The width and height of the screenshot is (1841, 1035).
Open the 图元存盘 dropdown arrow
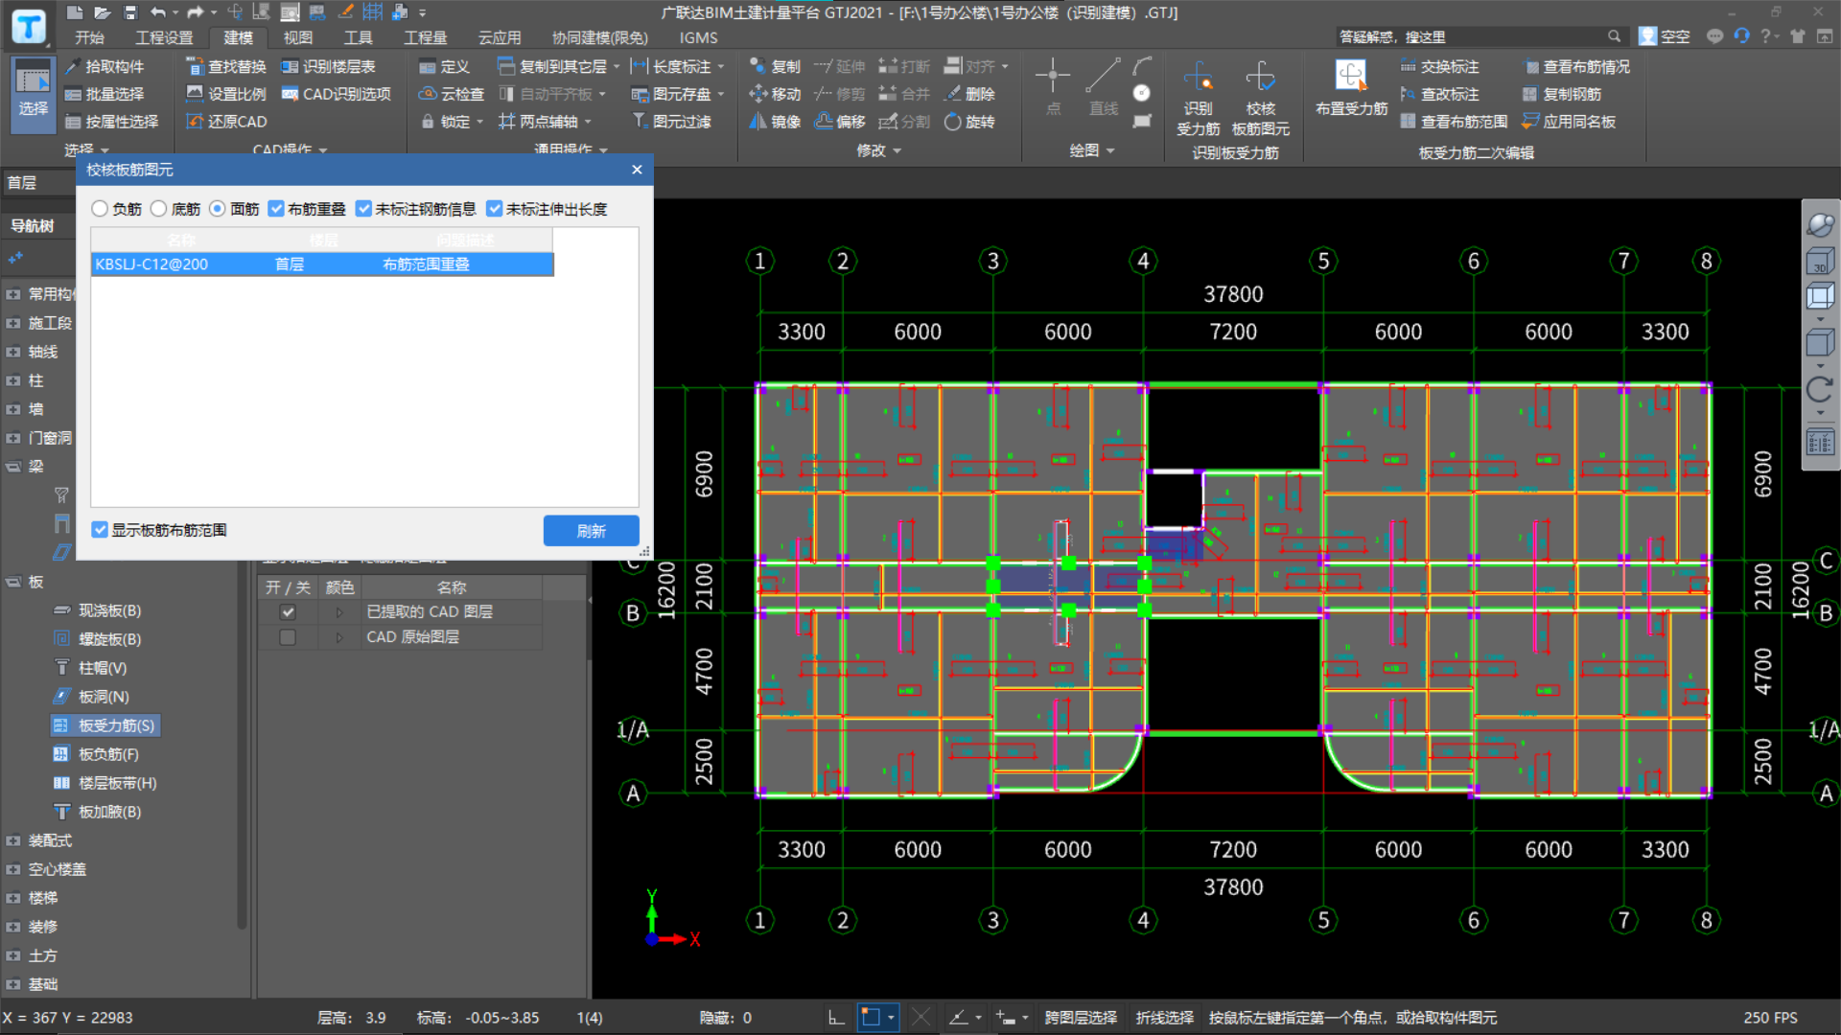point(720,95)
